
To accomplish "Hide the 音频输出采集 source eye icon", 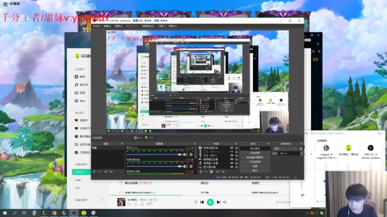I will 232,159.
